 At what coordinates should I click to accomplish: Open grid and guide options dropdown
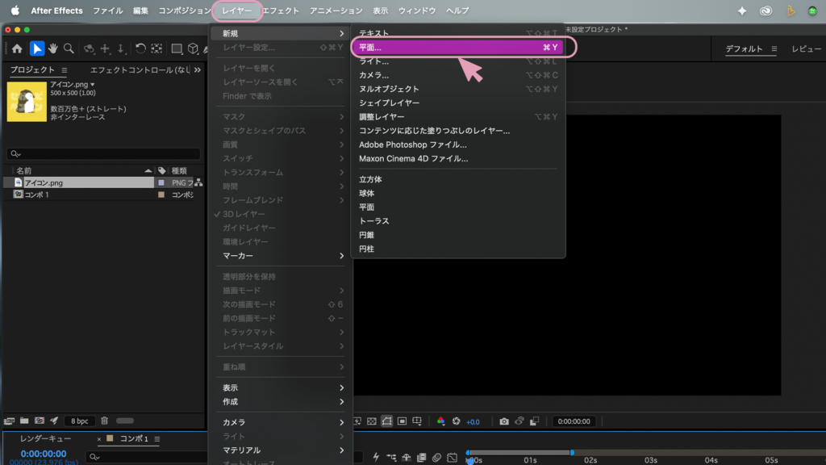tap(417, 421)
